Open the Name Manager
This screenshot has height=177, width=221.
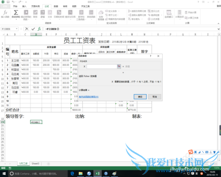click(x=101, y=15)
